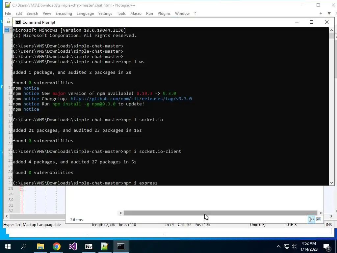Click Notepad++ down-triangle button beside menu bar
The height and width of the screenshot is (253, 337).
click(x=329, y=13)
